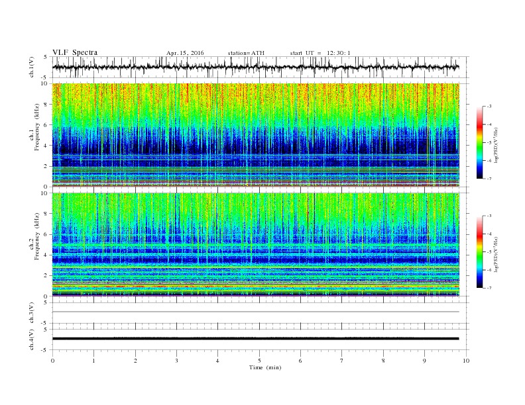Click the thick black ch.4 trace

click(256, 339)
